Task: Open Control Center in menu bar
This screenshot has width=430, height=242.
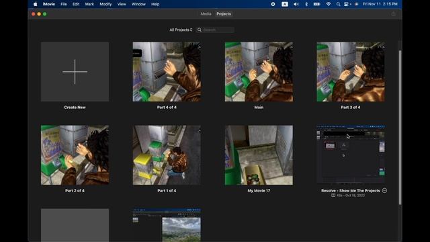Action: (x=347, y=4)
